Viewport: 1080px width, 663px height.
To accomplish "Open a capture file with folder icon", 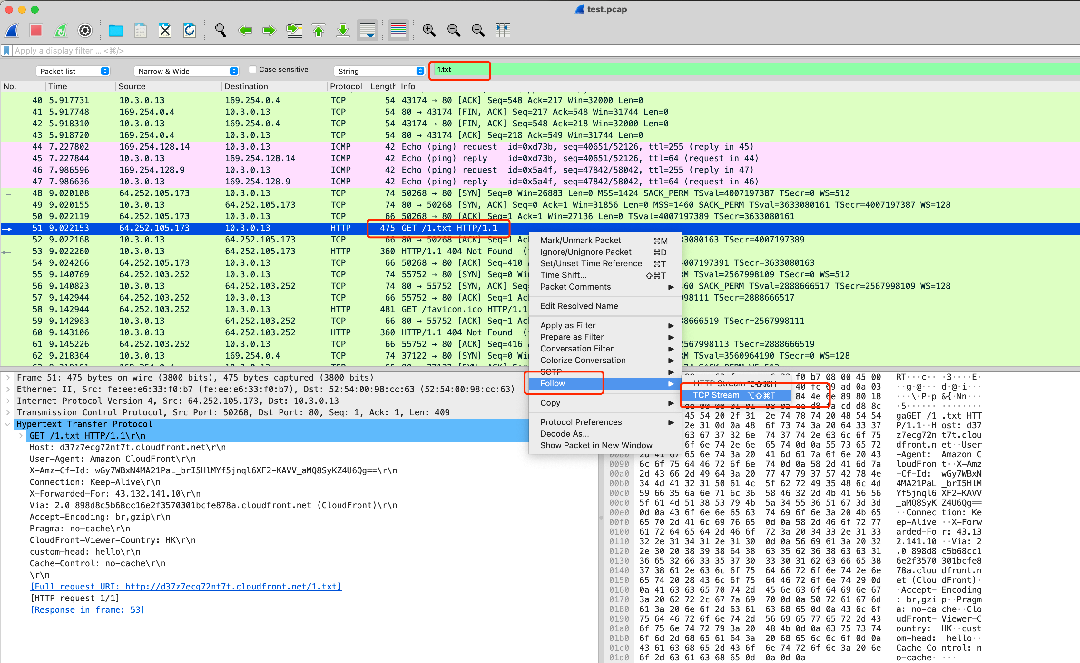I will 116,30.
